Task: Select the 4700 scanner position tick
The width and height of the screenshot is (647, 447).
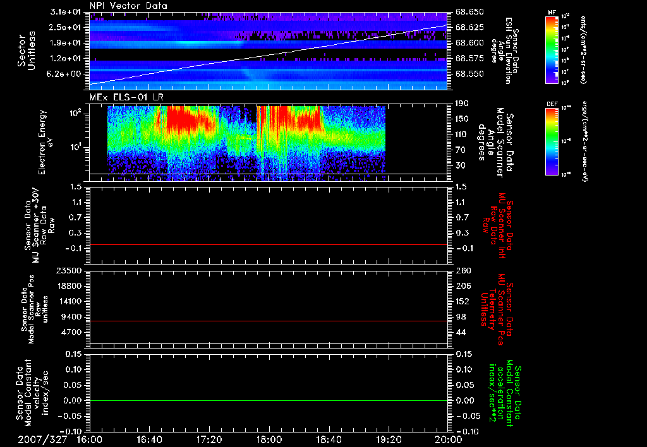Action: (71, 332)
